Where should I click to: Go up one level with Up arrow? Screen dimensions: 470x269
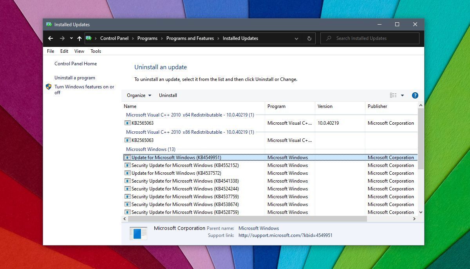point(80,38)
